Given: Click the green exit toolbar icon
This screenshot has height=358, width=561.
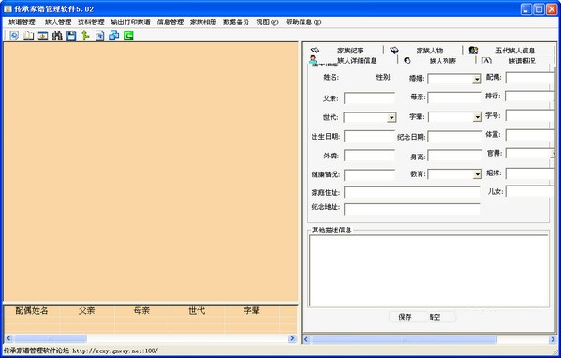Looking at the screenshot, I should coord(128,36).
